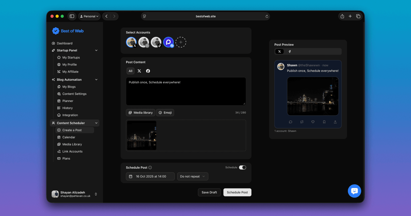Open Shayan Alizadeh user menu
Image resolution: width=411 pixels, height=216 pixels.
tap(74, 194)
